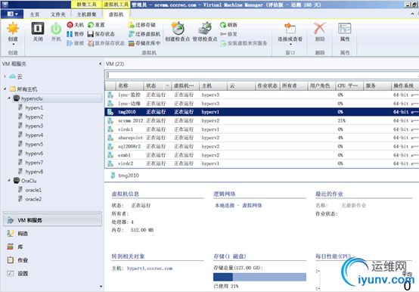Switch to the 主页 ribbon tab
The width and height of the screenshot is (419, 292).
pyautogui.click(x=35, y=14)
